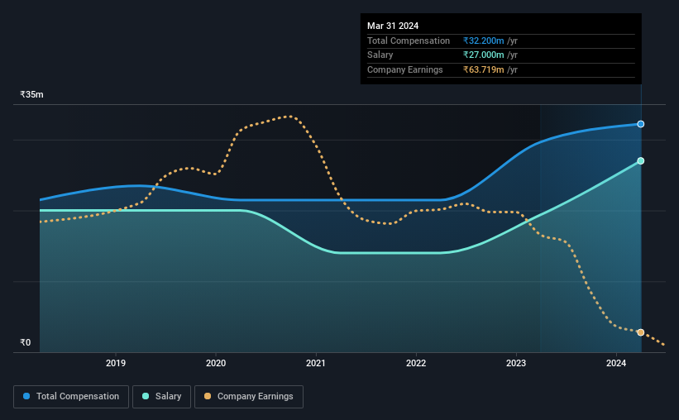
Task: Click the ₹0 y-axis label
Action: coord(26,342)
